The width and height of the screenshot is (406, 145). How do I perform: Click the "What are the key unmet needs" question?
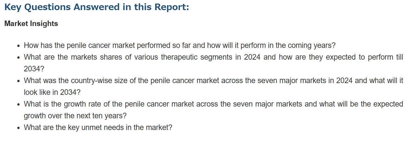(x=98, y=127)
